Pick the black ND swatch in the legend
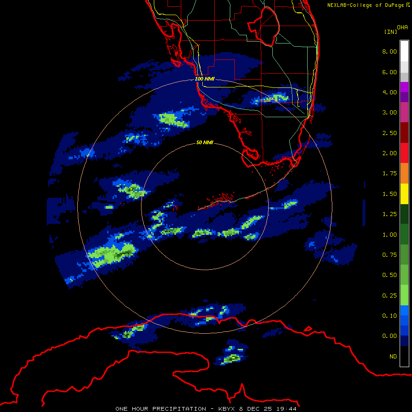 (x=404, y=356)
